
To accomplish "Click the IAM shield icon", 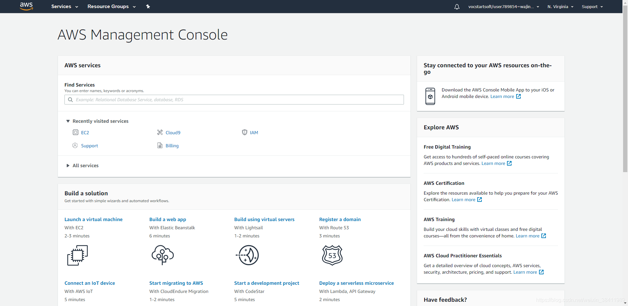I will point(245,132).
